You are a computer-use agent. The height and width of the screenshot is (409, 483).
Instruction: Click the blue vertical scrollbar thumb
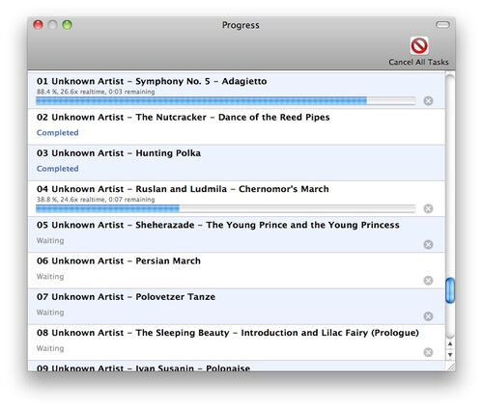click(x=450, y=290)
